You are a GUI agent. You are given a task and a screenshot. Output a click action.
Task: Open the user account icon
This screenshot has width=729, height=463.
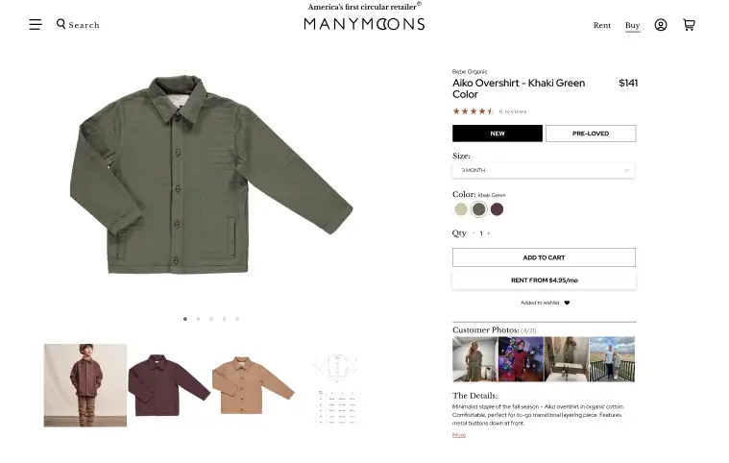661,25
